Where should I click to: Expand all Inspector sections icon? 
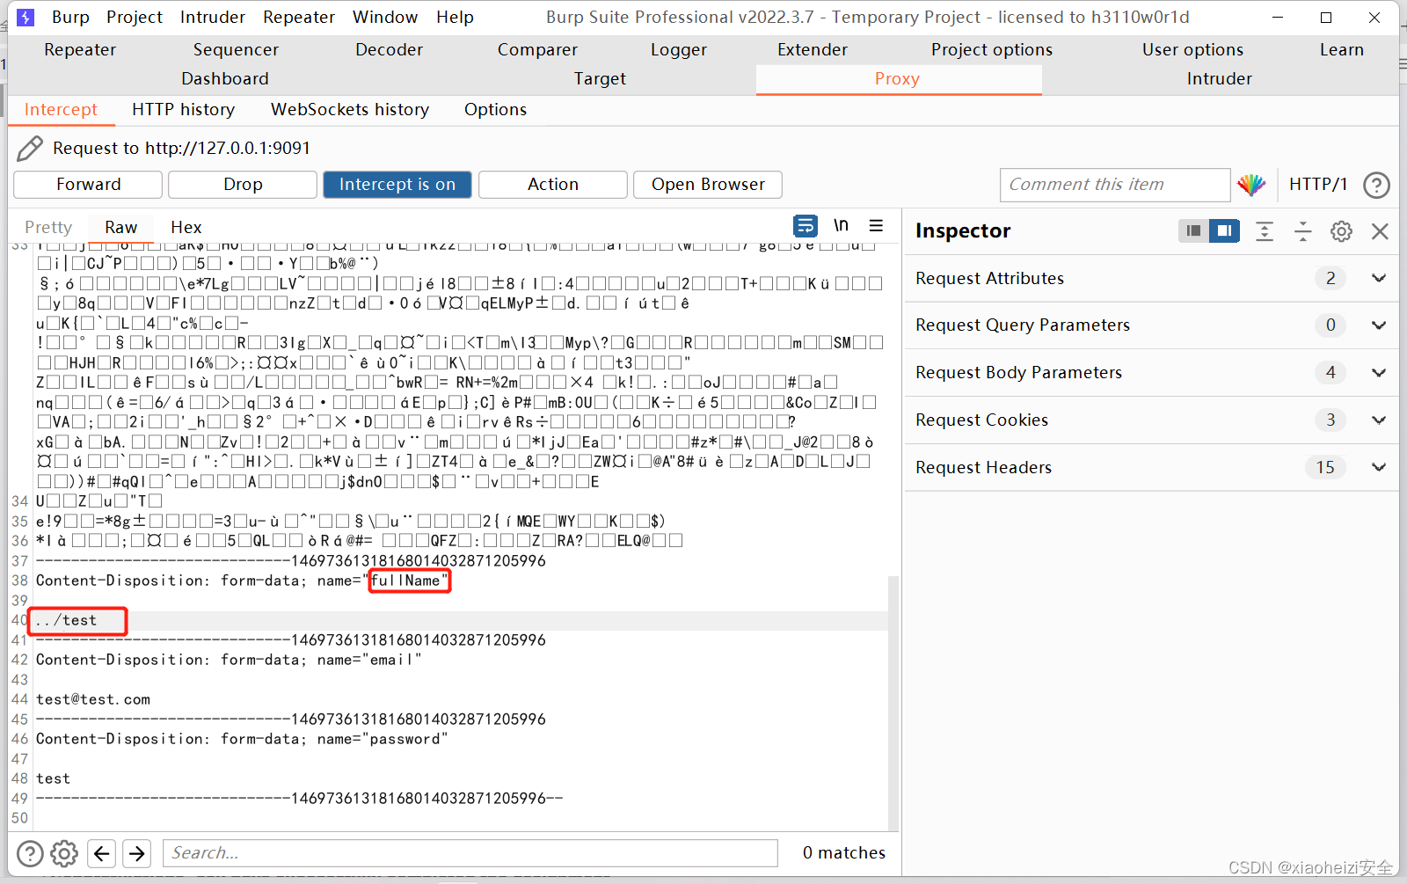pos(1265,230)
